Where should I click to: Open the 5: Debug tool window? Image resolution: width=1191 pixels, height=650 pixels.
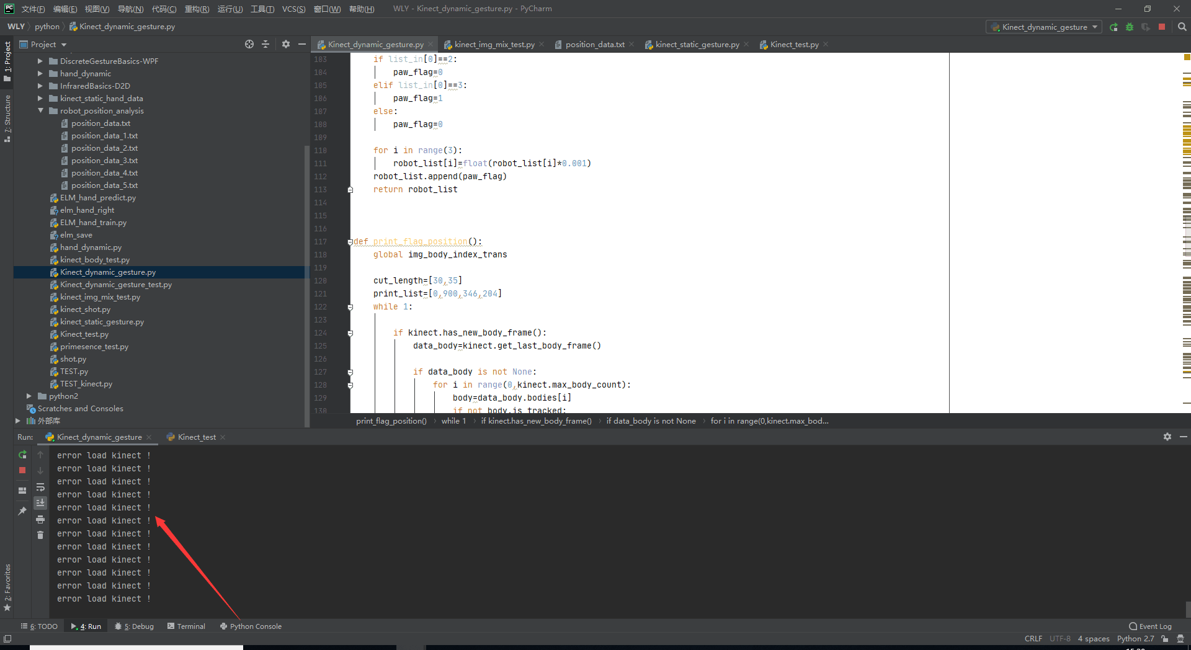point(134,626)
